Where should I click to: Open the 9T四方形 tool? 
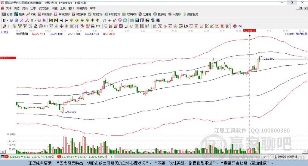point(112,14)
